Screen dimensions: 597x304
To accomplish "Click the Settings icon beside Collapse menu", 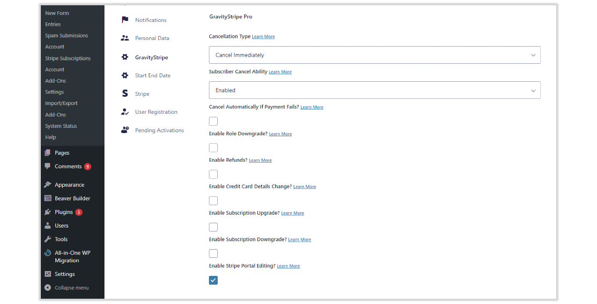I will point(48,274).
